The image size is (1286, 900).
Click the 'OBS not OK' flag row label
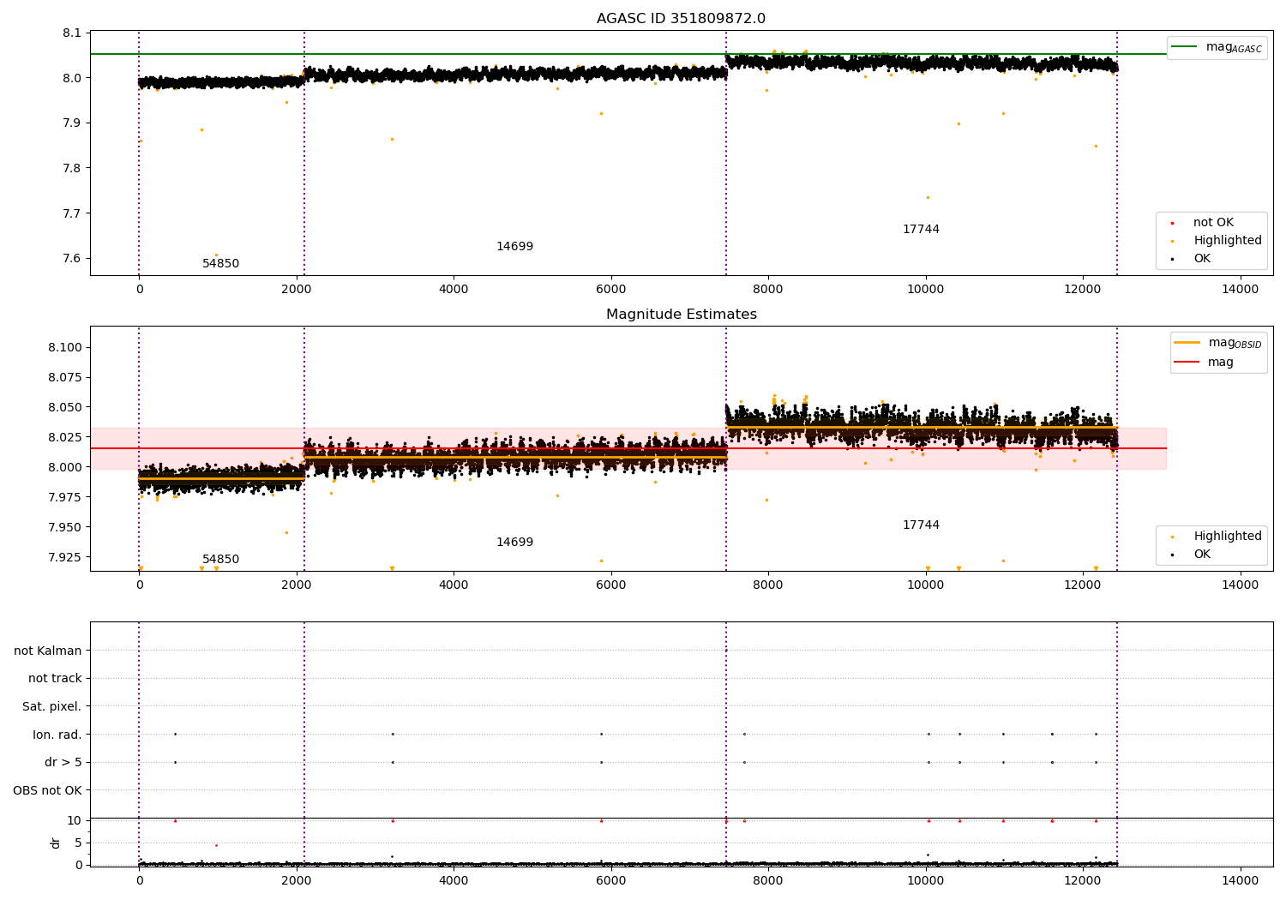47,790
